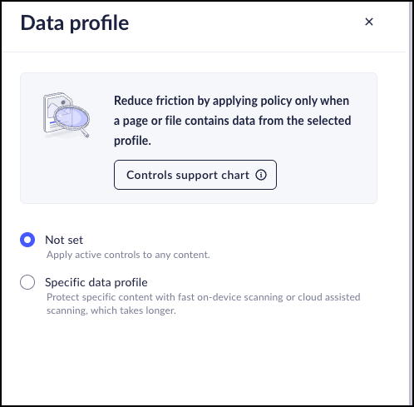Close the Data profile panel

pyautogui.click(x=369, y=22)
